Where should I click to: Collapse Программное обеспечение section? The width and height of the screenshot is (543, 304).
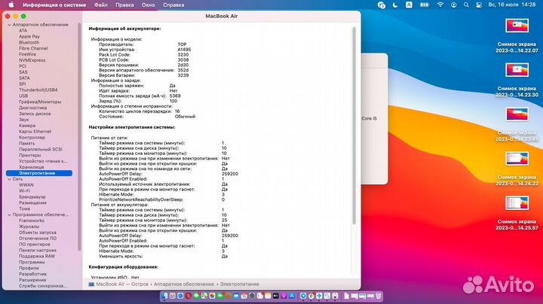point(9,215)
